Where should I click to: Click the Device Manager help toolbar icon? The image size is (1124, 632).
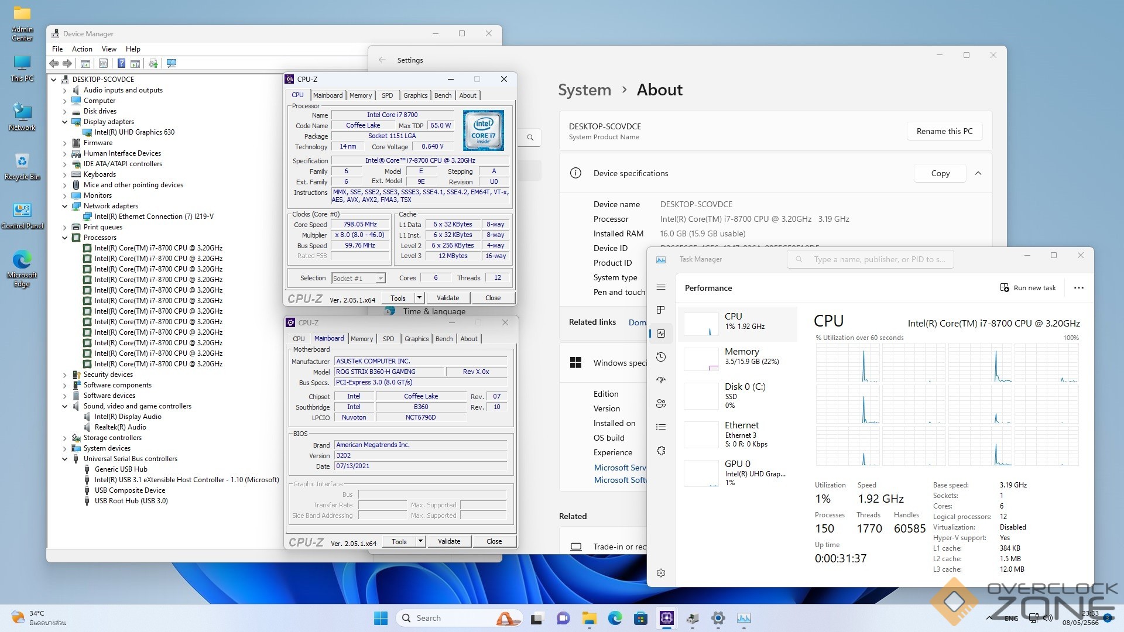pos(121,63)
